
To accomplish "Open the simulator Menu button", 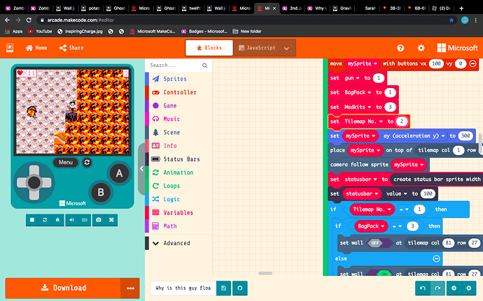I will (x=66, y=162).
